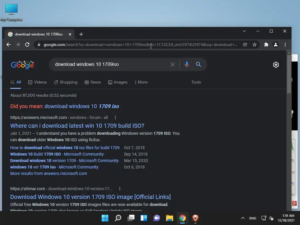Go back to the previous page
300x225 pixels.
[8, 45]
